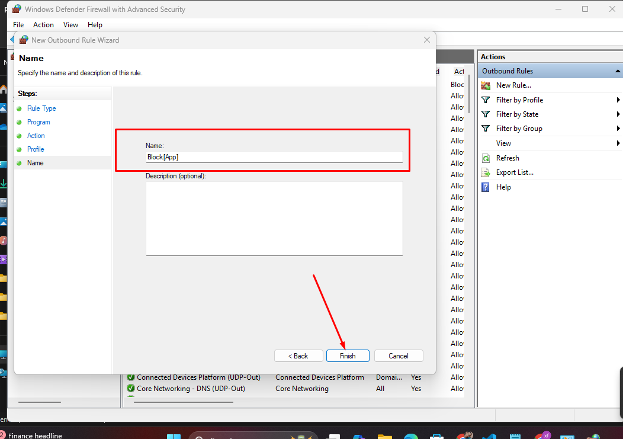Click green check beside Core Networking DNS rule

131,389
